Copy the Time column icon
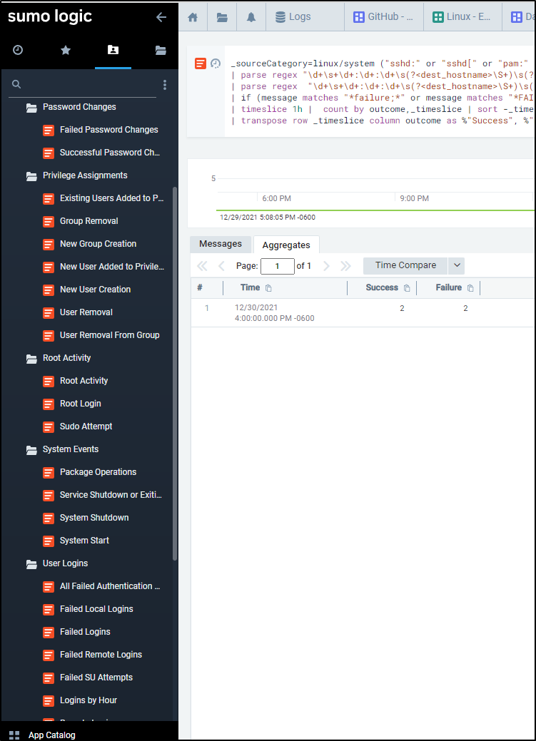Image resolution: width=536 pixels, height=741 pixels. tap(268, 288)
